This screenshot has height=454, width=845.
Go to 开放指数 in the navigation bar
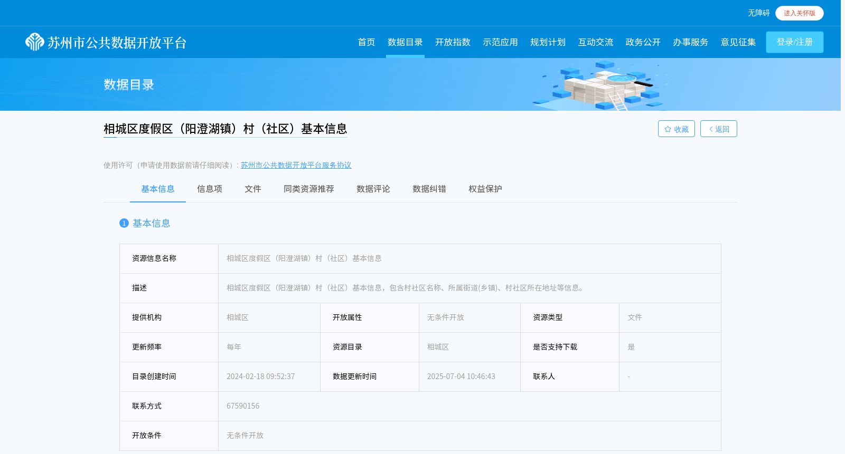pos(453,42)
